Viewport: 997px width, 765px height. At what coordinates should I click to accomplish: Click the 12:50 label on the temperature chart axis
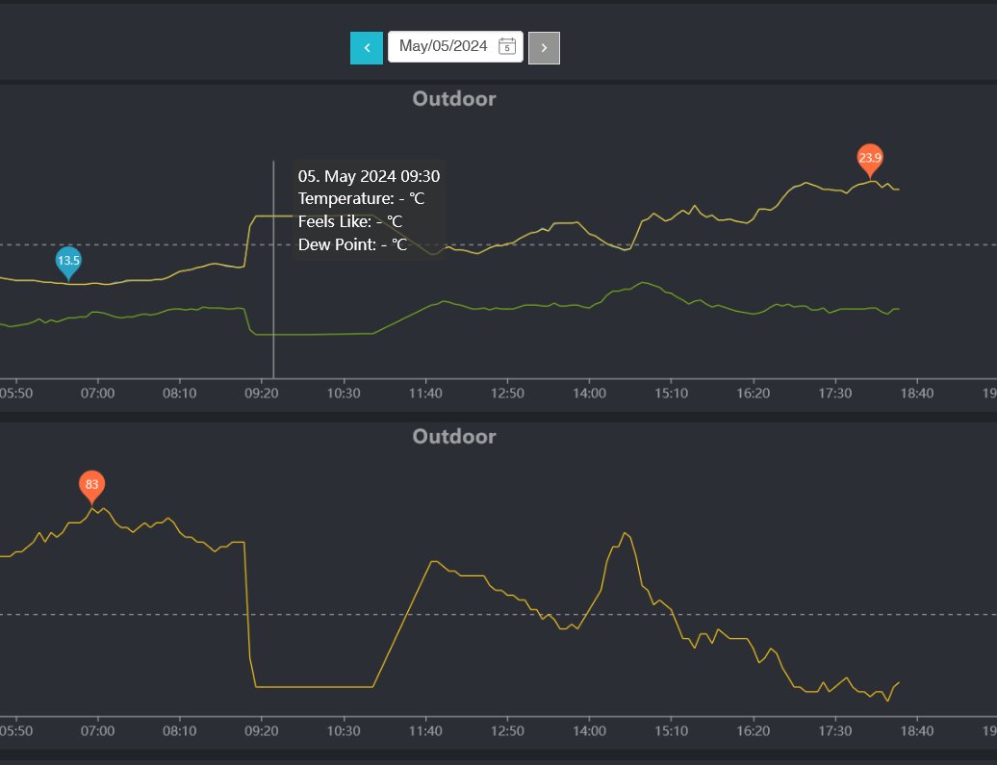pyautogui.click(x=507, y=393)
